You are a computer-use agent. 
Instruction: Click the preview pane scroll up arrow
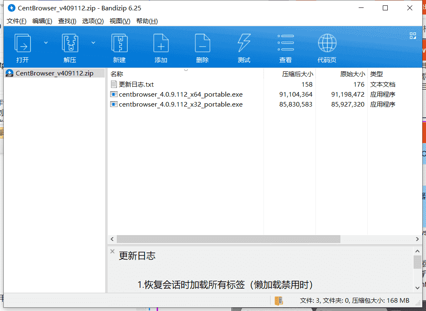click(417, 251)
